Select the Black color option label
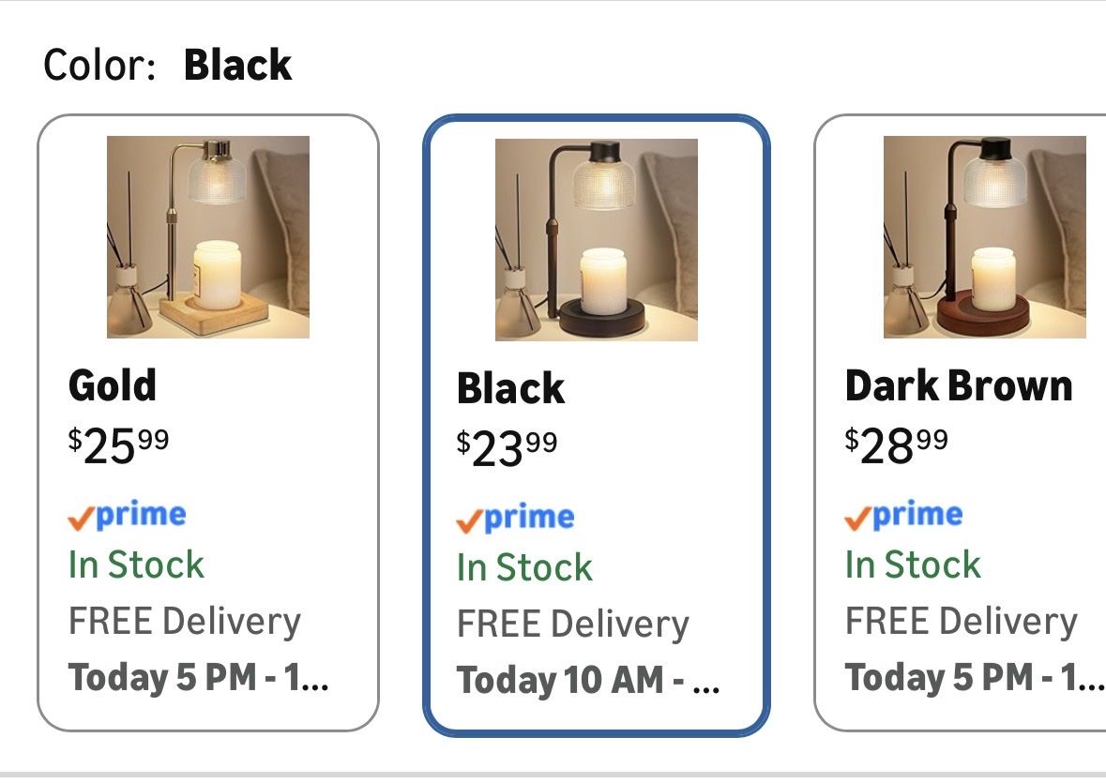1106x783 pixels. click(x=510, y=388)
